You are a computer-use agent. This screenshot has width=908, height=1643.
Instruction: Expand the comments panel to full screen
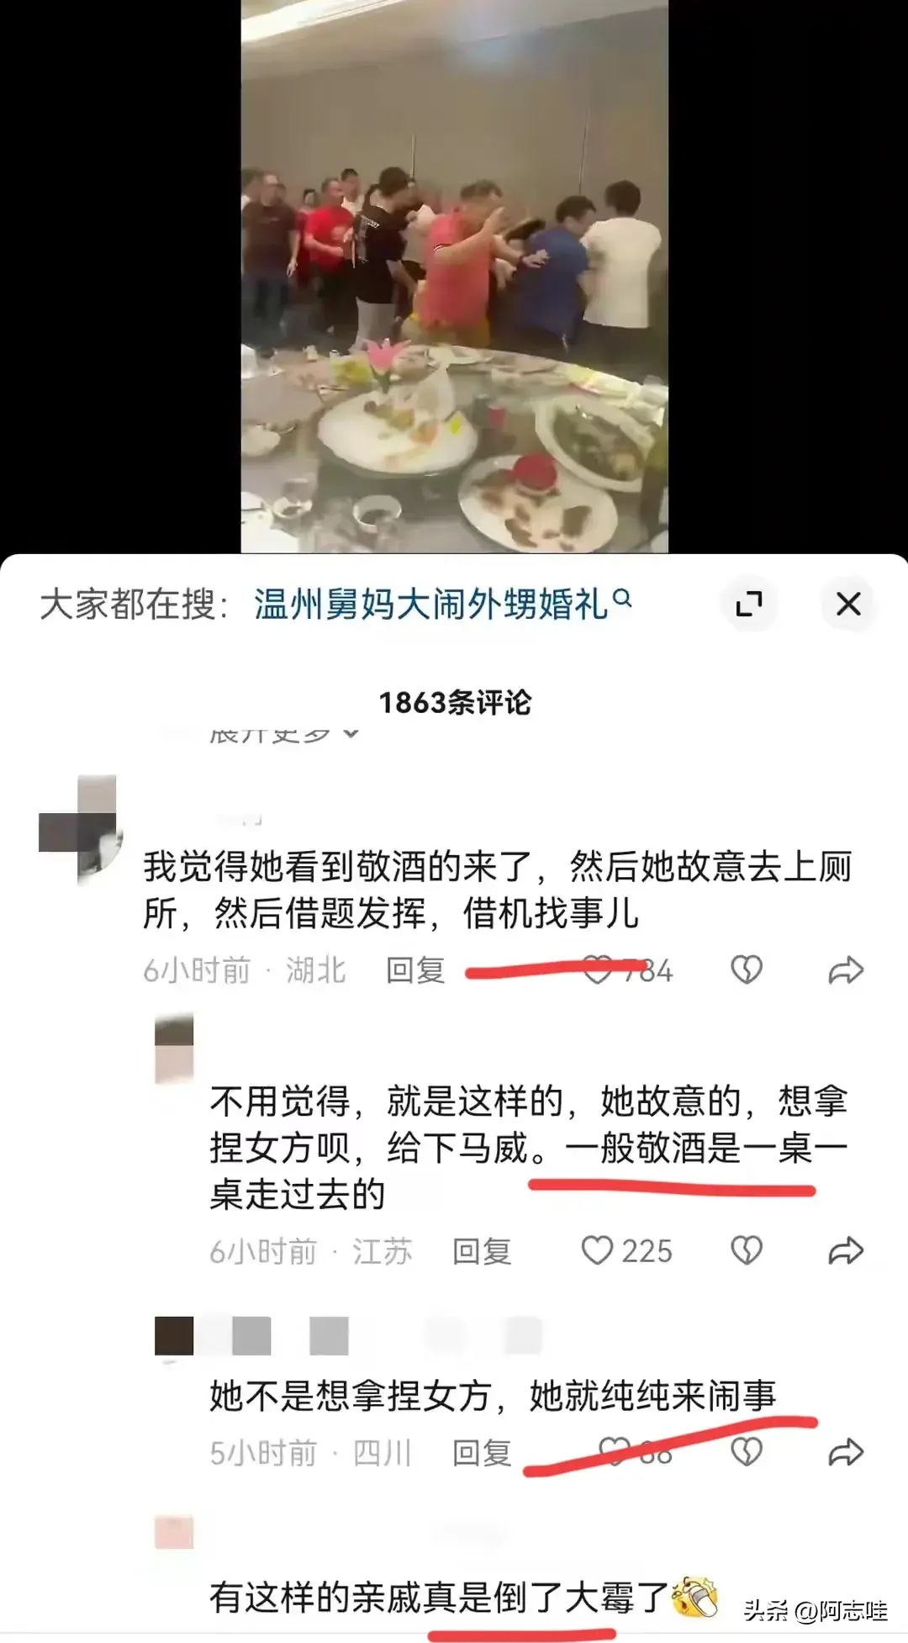coord(748,604)
